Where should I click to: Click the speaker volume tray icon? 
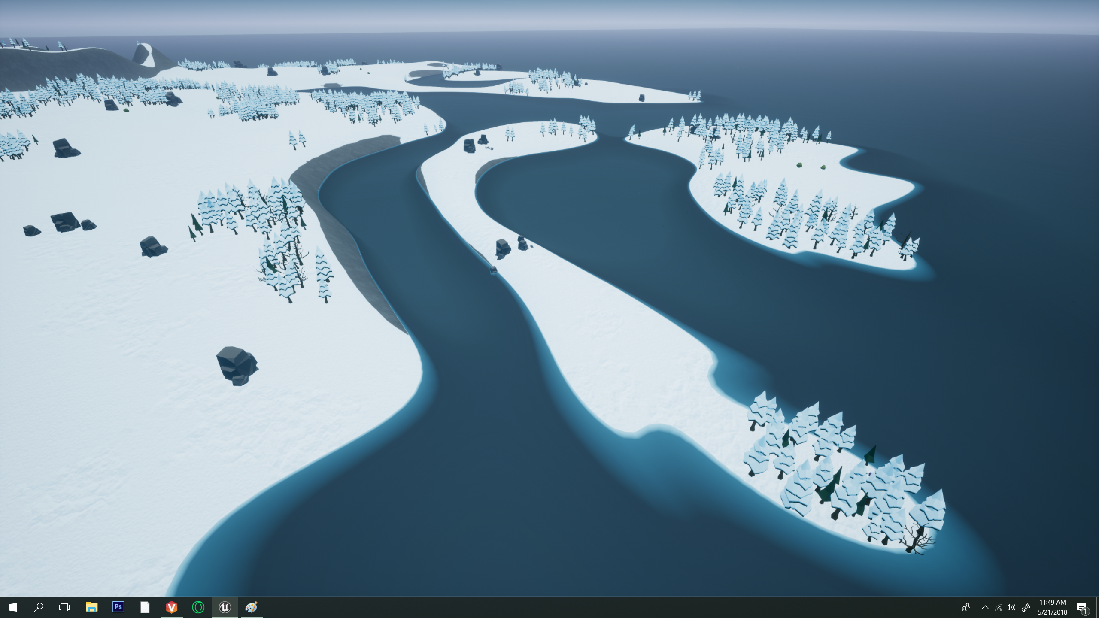[x=1011, y=607]
